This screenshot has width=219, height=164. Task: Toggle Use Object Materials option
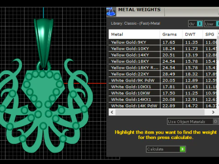193,122
